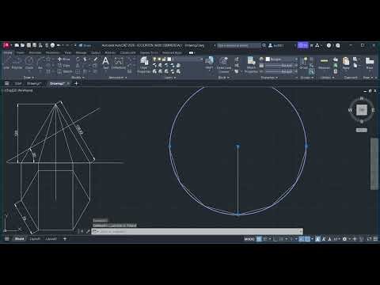The image size is (380, 285).
Task: Select the large Text annotation tool
Action: tap(105, 63)
